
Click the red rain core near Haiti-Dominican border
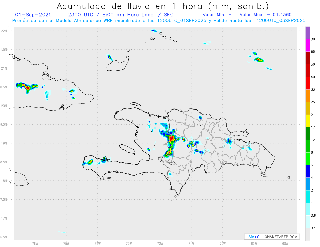tap(172, 138)
